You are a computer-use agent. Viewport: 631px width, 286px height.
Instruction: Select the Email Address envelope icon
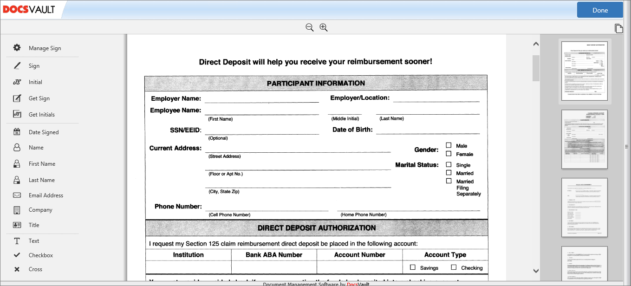(x=17, y=195)
